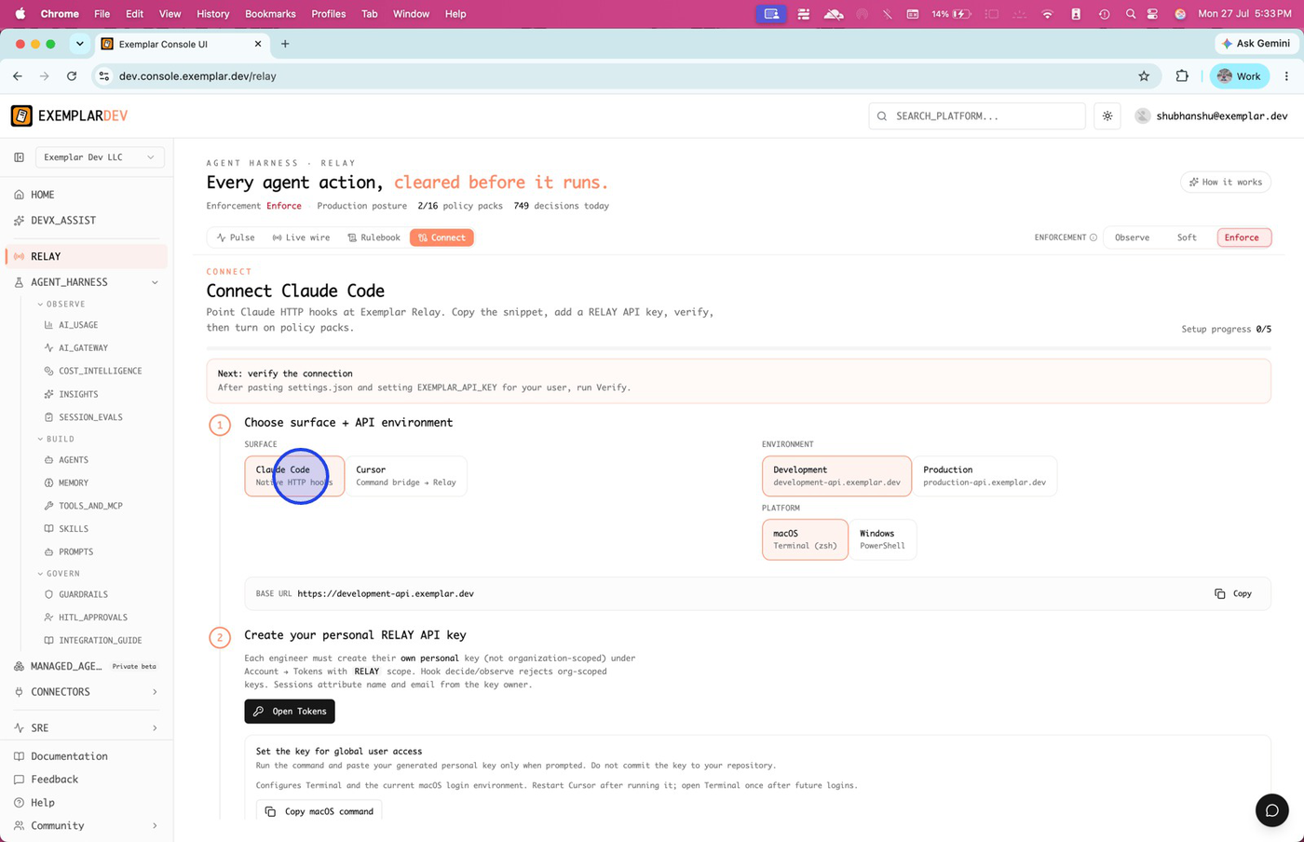Open AI_GATEWAY under Observe
Screen dimensions: 1304x842
pyautogui.click(x=83, y=347)
